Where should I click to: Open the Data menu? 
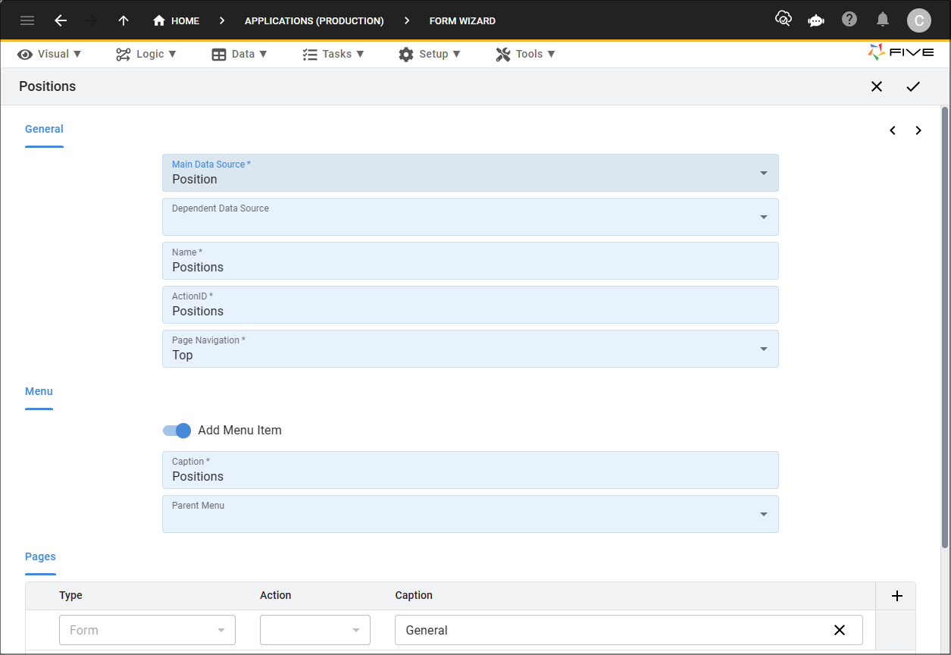tap(239, 54)
